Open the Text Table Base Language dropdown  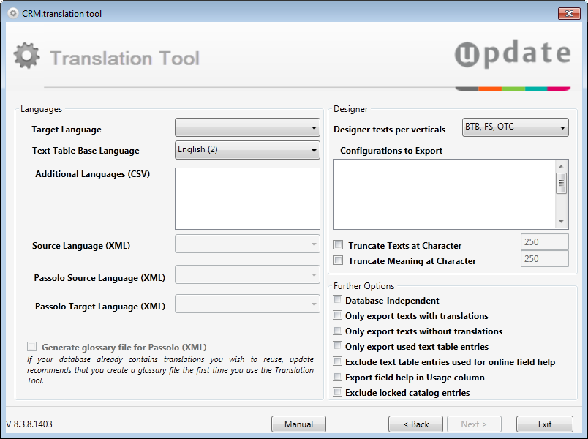click(x=247, y=150)
